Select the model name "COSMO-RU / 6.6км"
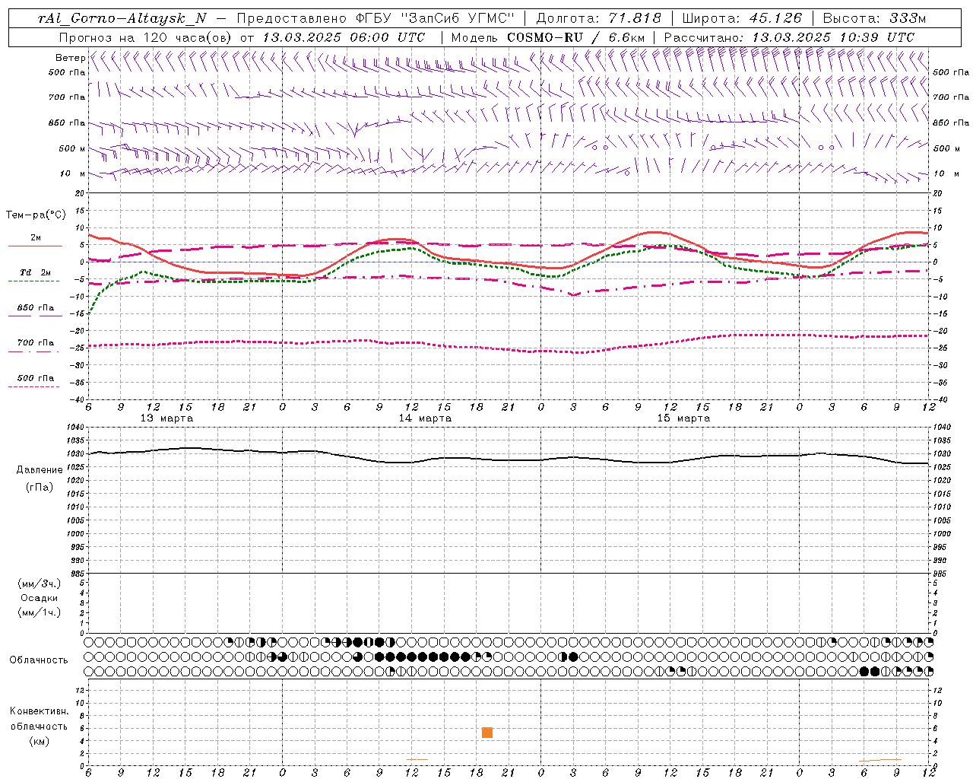973x779 pixels. [x=576, y=37]
